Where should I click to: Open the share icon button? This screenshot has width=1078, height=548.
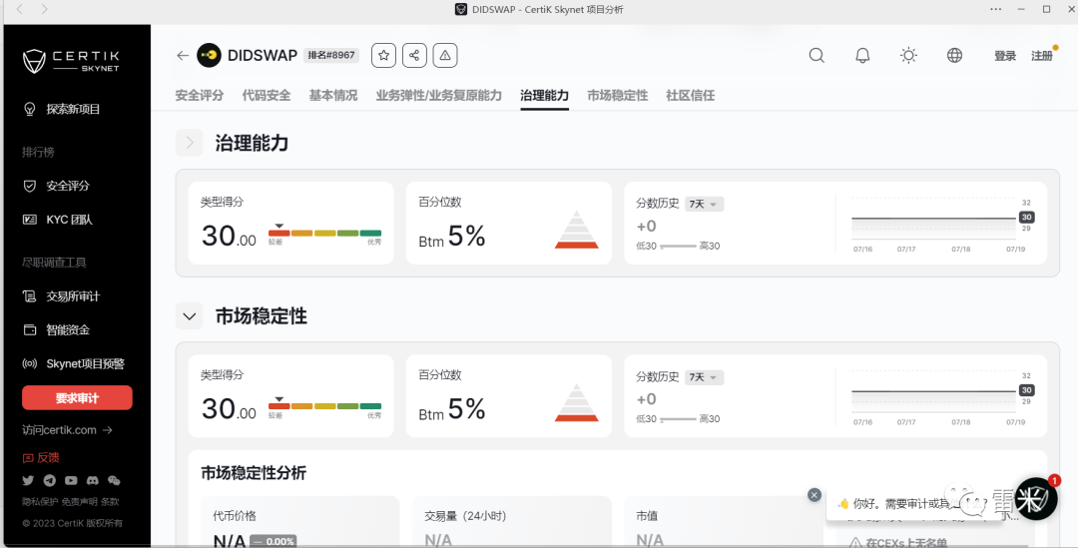pyautogui.click(x=414, y=55)
